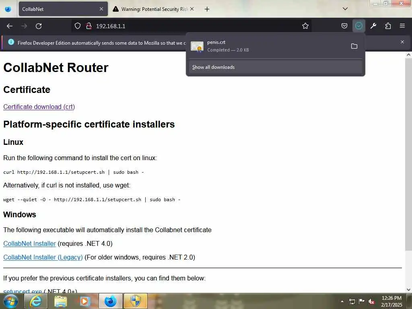
Task: Click the Windows section heading
Action: pos(20,214)
